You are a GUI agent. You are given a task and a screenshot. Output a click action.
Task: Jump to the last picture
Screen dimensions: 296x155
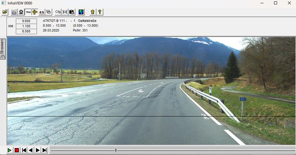45,150
